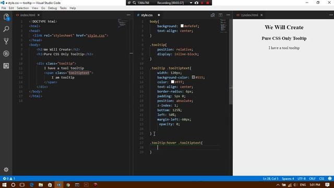
Task: Click the "We Will Create" heading in preview
Action: pyautogui.click(x=284, y=27)
